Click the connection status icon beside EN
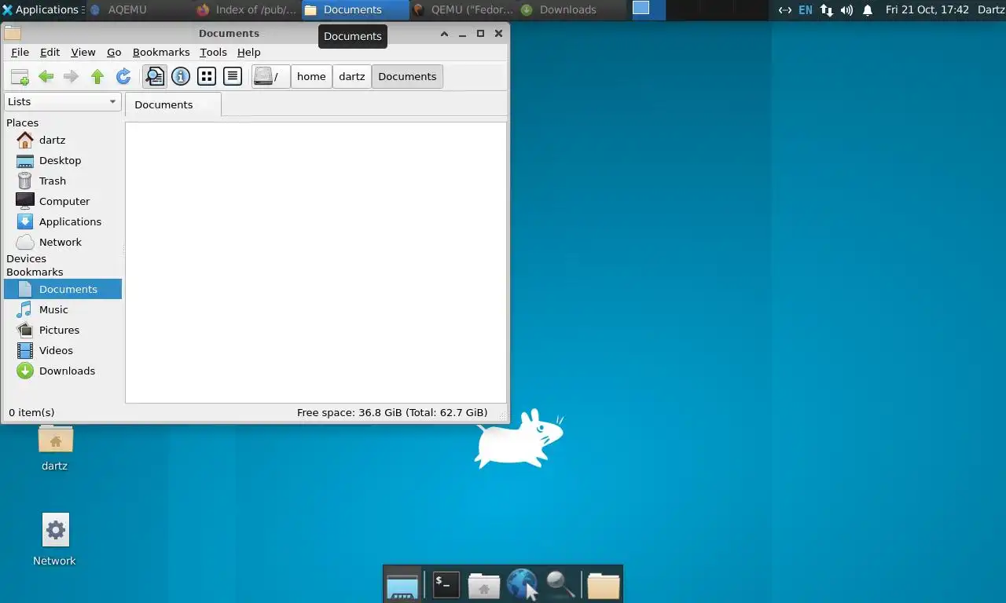The width and height of the screenshot is (1006, 603). 784,10
